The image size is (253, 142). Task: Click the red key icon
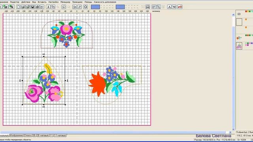(180, 7)
